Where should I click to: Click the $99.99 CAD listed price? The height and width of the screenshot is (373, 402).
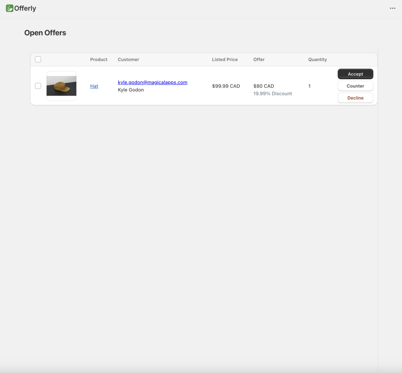click(x=226, y=86)
